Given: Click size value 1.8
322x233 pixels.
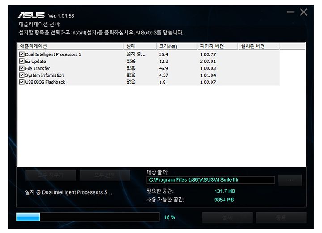Looking at the screenshot, I should click(162, 83).
